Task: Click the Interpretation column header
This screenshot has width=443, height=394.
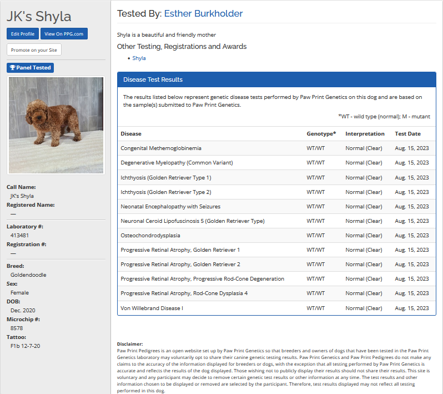Action: pyautogui.click(x=365, y=134)
